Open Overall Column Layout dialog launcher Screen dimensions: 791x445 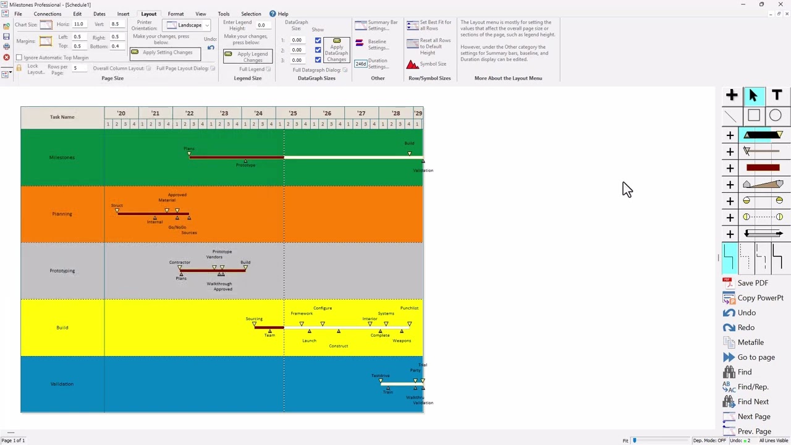pos(148,68)
